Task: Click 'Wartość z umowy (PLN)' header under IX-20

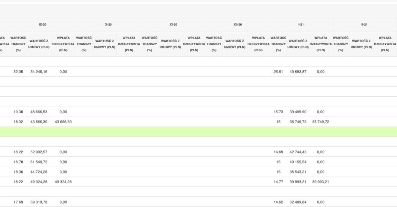Action: tap(39, 44)
